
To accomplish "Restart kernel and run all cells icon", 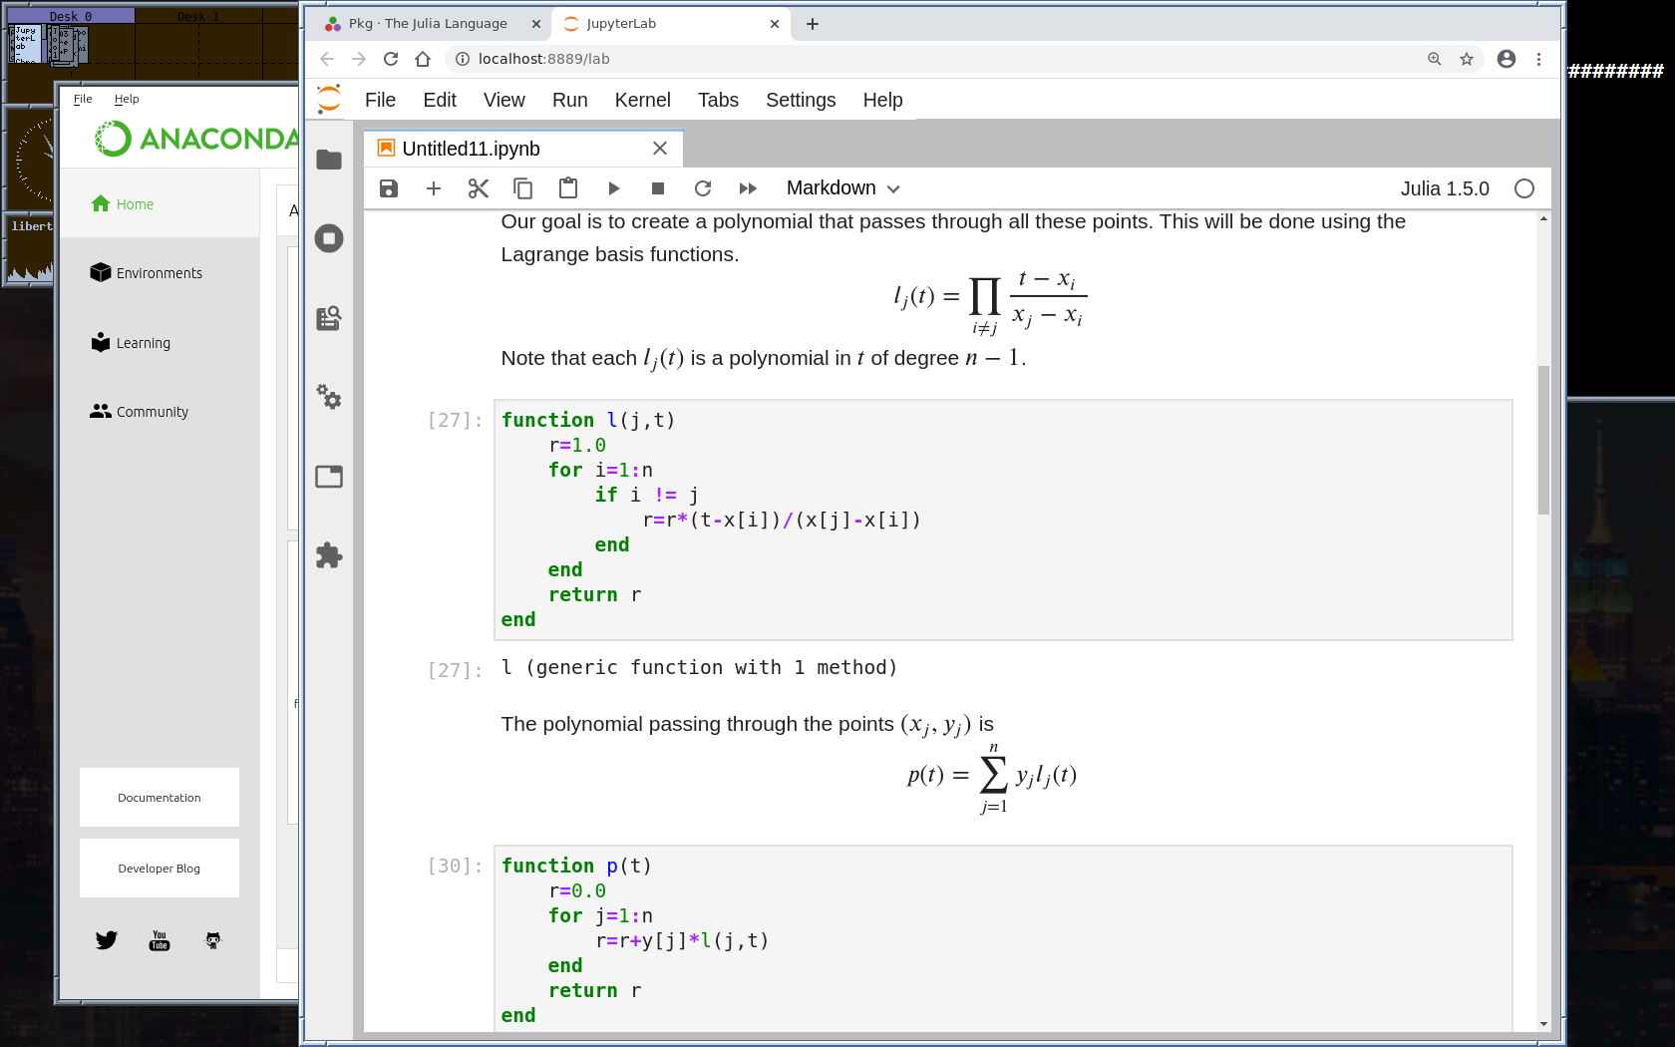I will (748, 188).
